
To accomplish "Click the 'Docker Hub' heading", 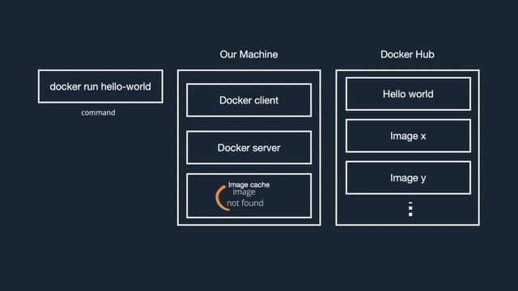I will tap(407, 54).
